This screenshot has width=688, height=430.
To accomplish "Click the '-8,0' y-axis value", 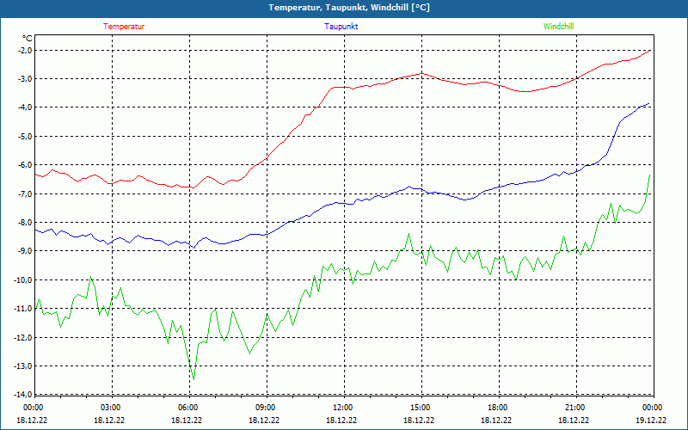I will (x=25, y=223).
